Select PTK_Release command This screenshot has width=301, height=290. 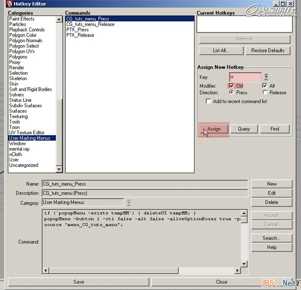[x=130, y=35]
